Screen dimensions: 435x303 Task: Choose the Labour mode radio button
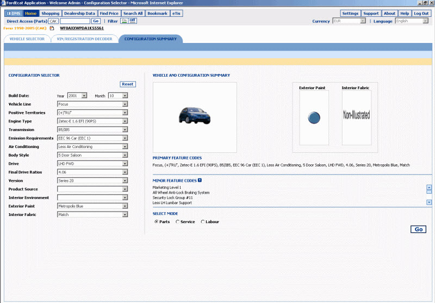point(203,222)
